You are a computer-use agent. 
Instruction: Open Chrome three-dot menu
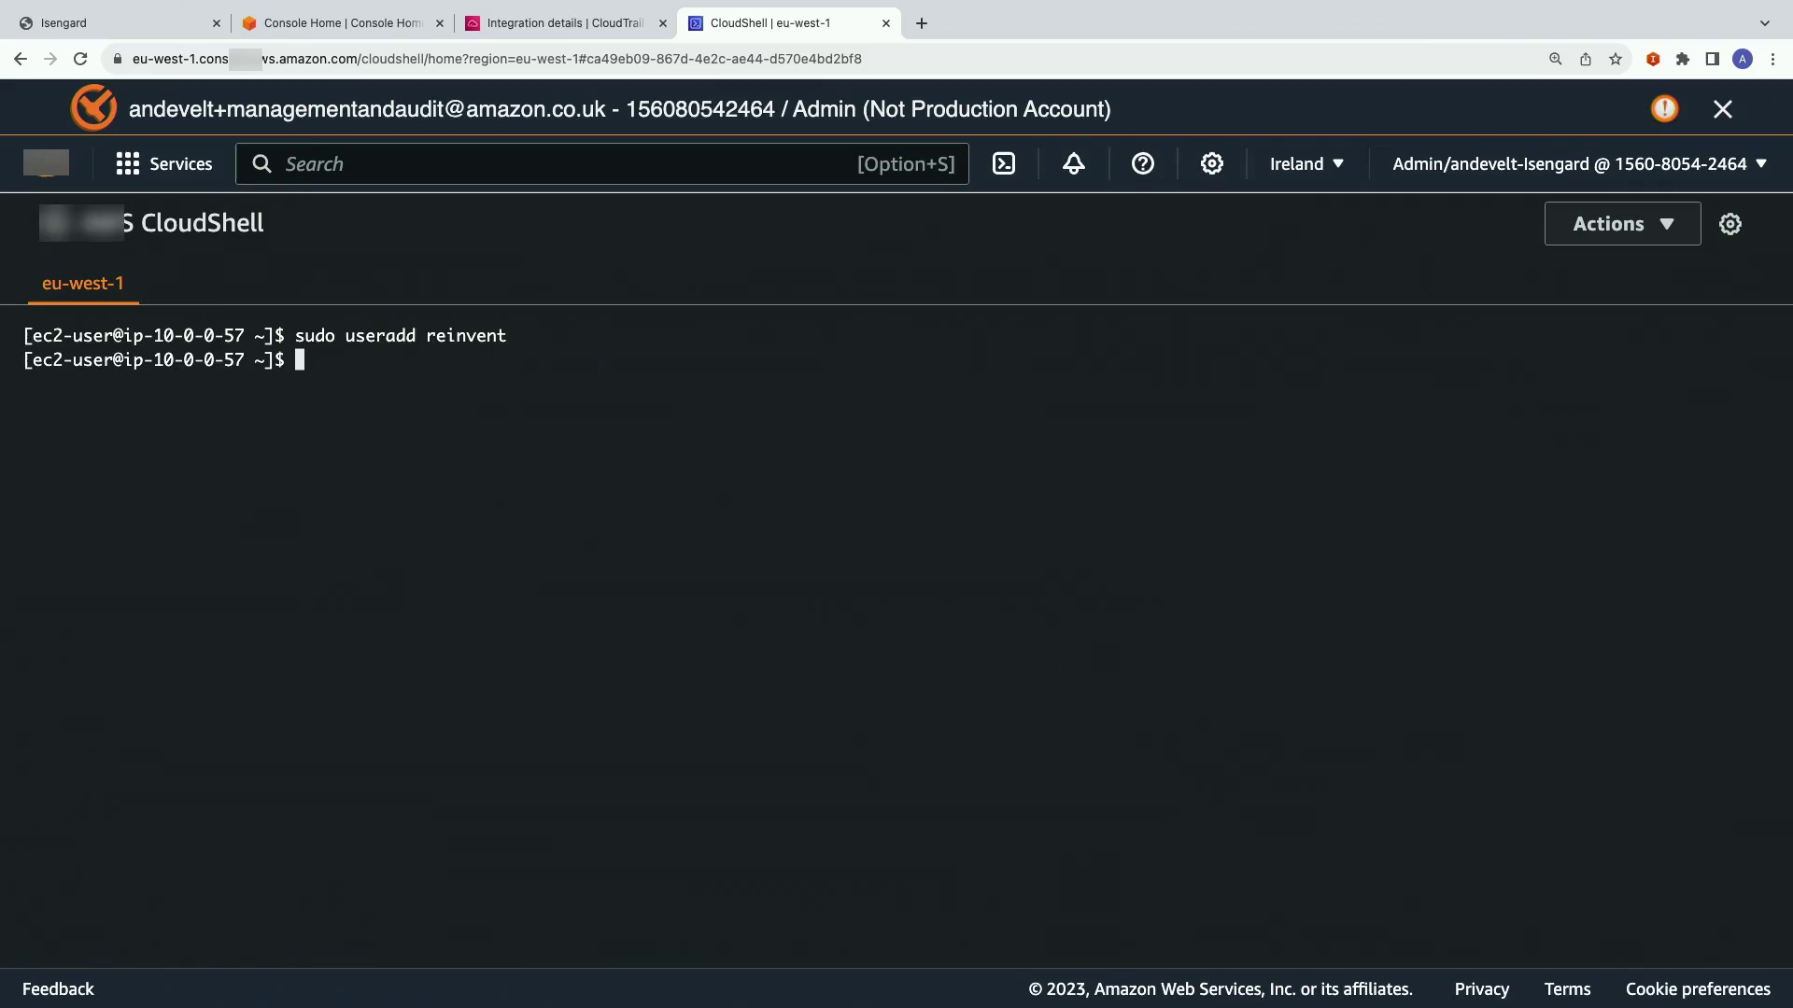(1772, 59)
